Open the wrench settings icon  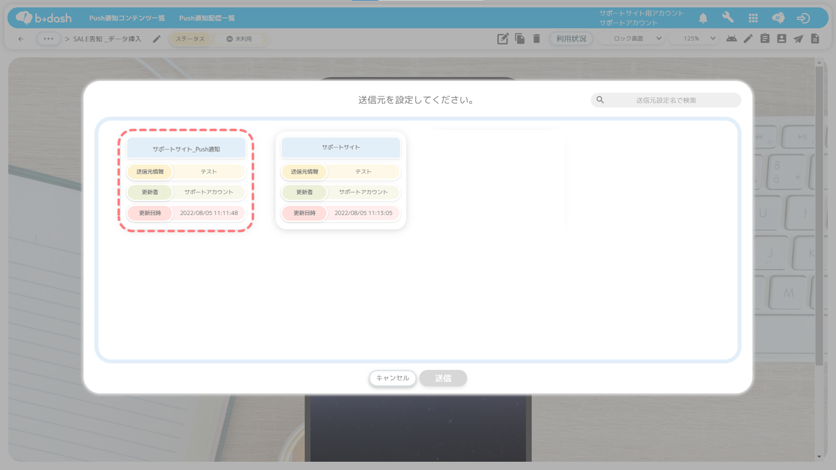[x=728, y=18]
